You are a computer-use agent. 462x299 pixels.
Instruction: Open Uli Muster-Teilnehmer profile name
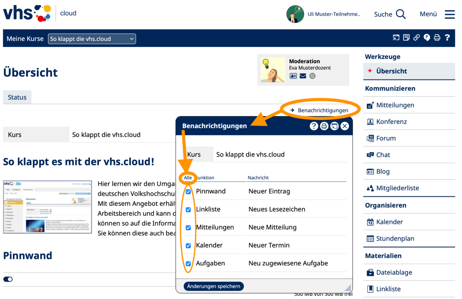[334, 14]
